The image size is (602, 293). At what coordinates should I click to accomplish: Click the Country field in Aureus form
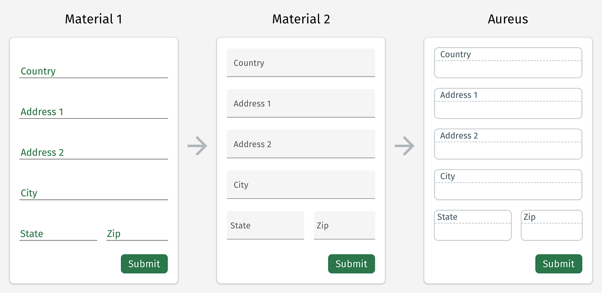(508, 63)
